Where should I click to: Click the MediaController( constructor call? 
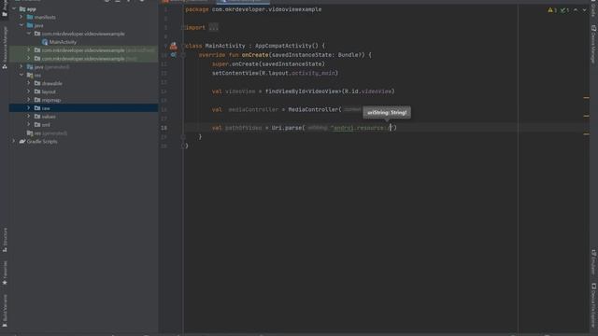[315, 110]
